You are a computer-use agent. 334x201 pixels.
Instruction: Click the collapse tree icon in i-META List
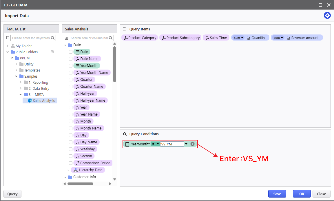(x=8, y=38)
